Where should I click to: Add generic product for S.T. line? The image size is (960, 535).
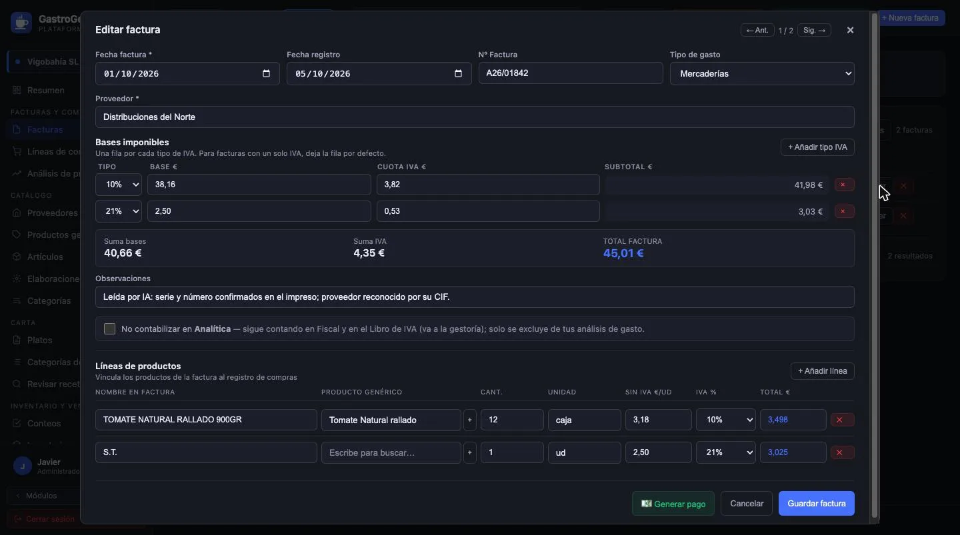pos(470,452)
